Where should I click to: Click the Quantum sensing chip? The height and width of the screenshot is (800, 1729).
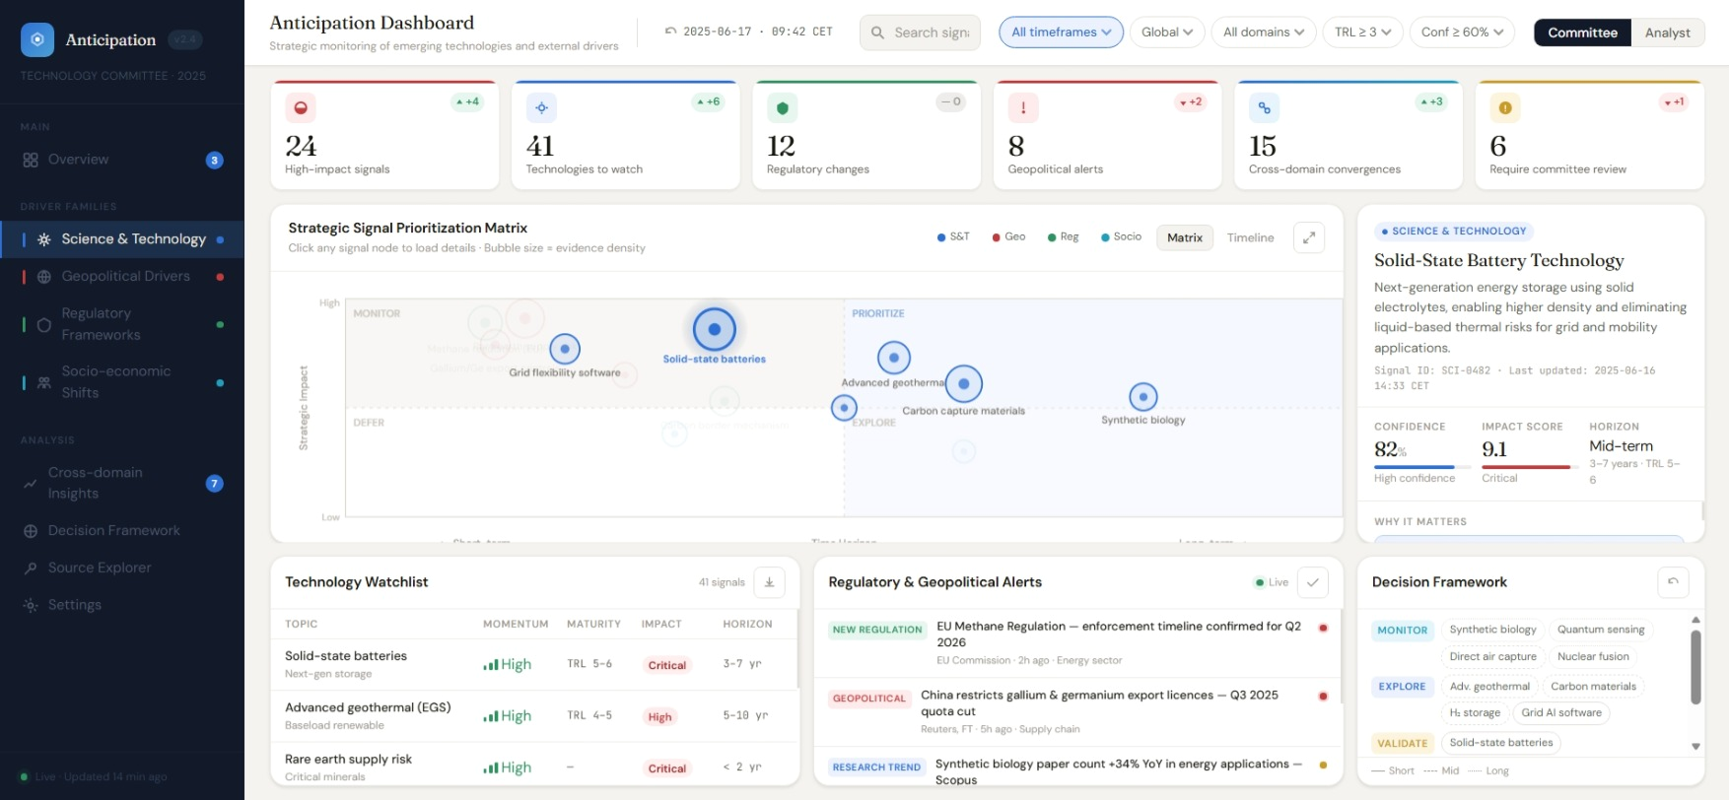point(1601,630)
